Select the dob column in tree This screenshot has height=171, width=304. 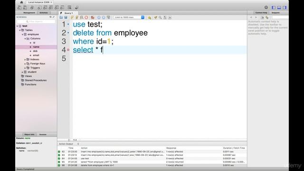coord(35,51)
